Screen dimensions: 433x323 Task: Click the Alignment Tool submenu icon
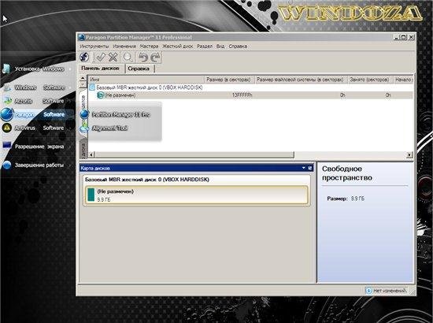[84, 128]
